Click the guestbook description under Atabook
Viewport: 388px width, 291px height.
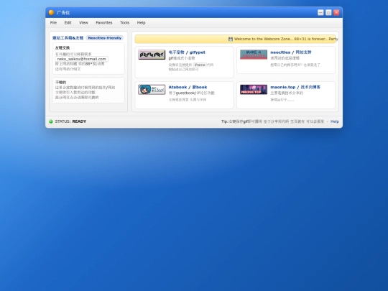(x=192, y=93)
